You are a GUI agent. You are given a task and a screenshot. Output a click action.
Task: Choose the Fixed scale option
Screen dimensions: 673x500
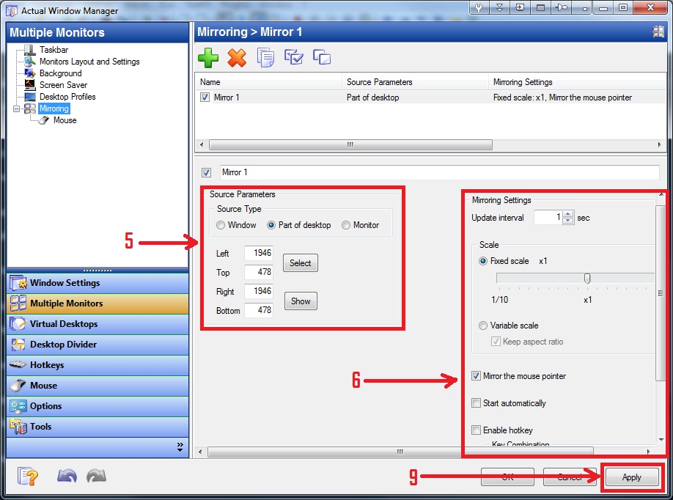483,261
